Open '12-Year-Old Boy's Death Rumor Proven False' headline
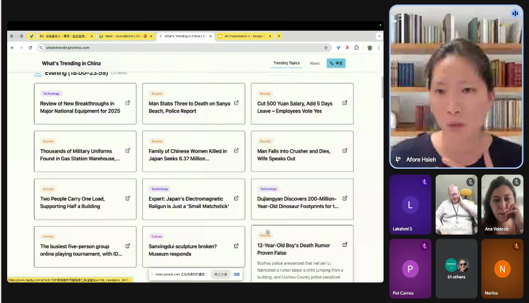Viewport: 529px width, 303px height. (x=294, y=249)
